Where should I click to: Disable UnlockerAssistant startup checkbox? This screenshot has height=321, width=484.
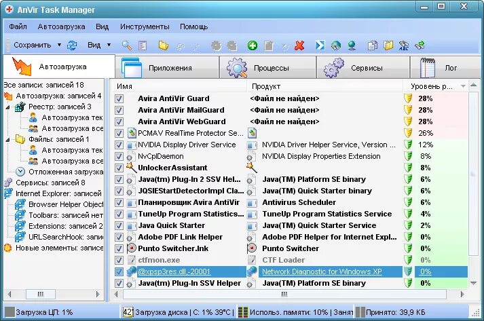click(x=119, y=168)
